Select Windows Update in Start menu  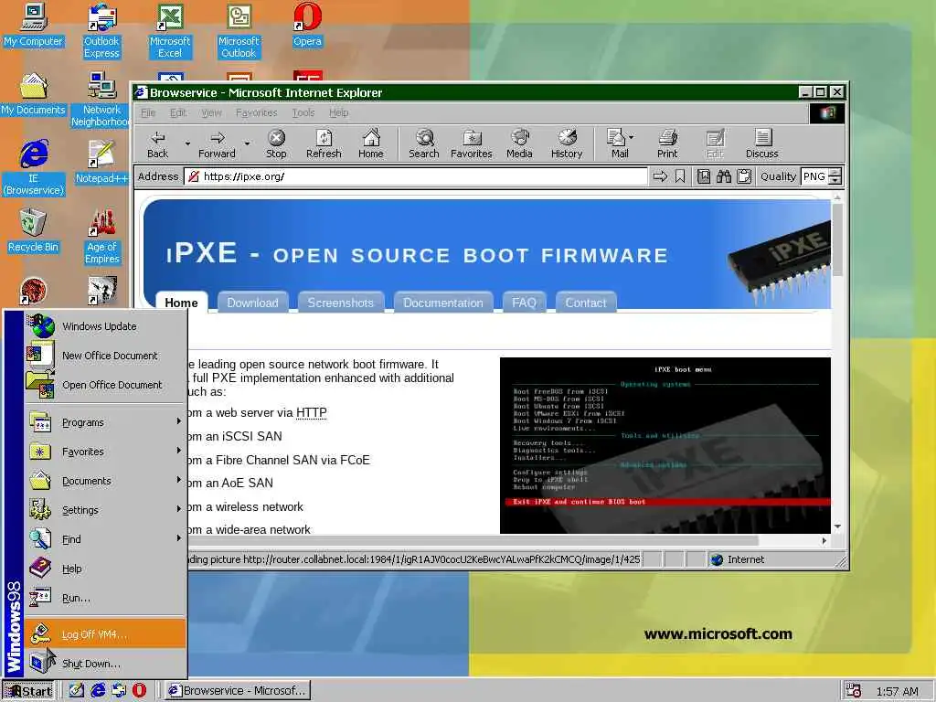pos(105,326)
